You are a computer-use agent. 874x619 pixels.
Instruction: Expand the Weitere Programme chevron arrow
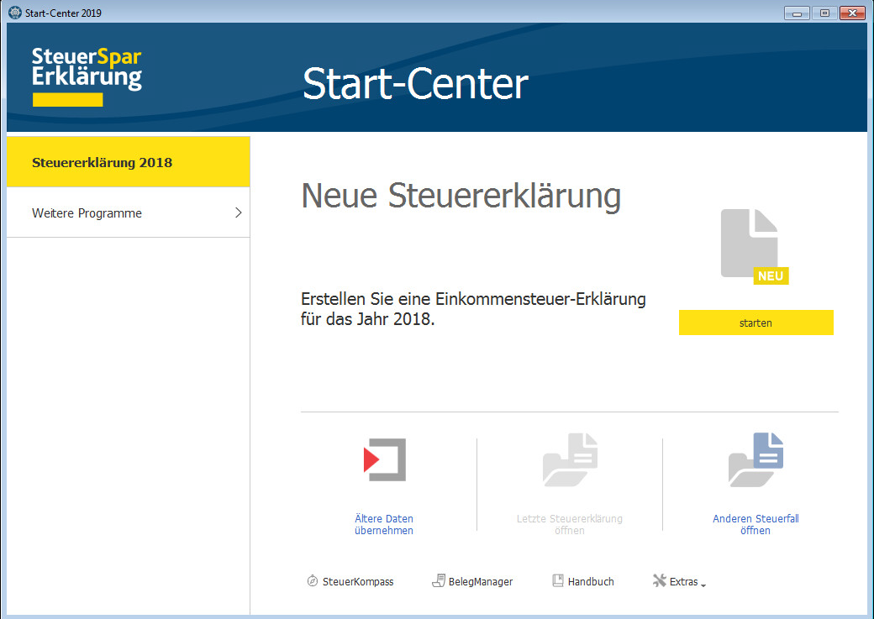pos(238,212)
